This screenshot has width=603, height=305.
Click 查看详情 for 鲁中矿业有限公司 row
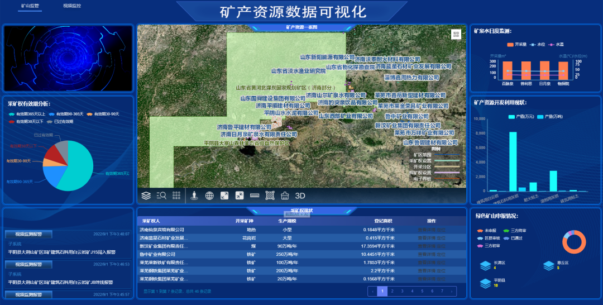click(x=427, y=254)
